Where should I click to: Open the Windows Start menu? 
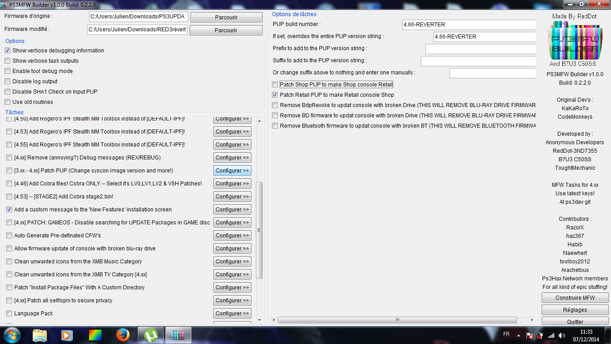pyautogui.click(x=12, y=335)
